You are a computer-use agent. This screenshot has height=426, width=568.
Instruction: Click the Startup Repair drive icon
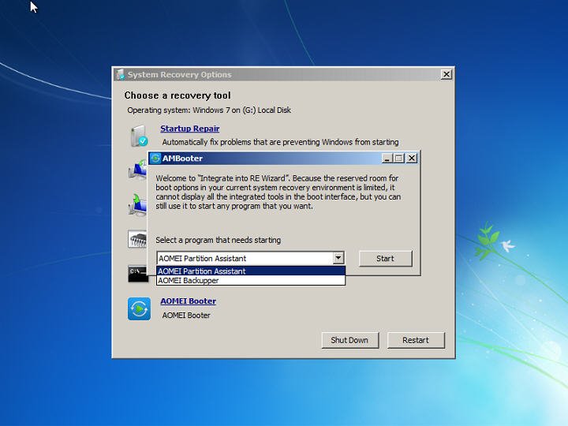(x=139, y=136)
